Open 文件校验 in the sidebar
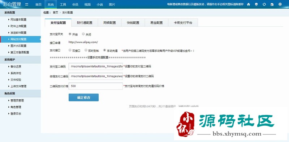 coord(16,79)
